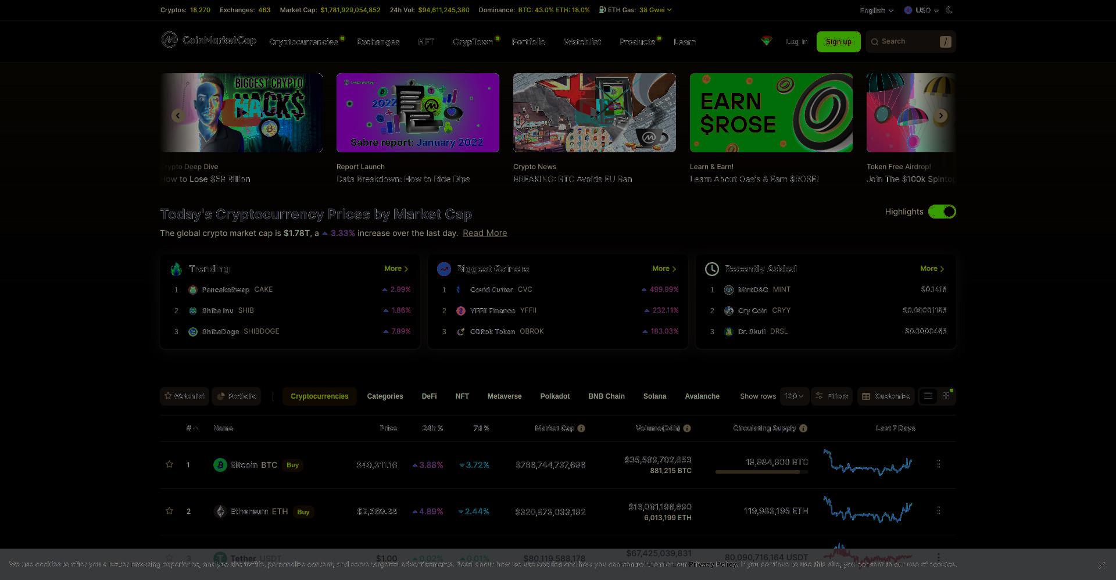Open Ethereum row three-dot menu
The height and width of the screenshot is (580, 1116).
(x=939, y=510)
